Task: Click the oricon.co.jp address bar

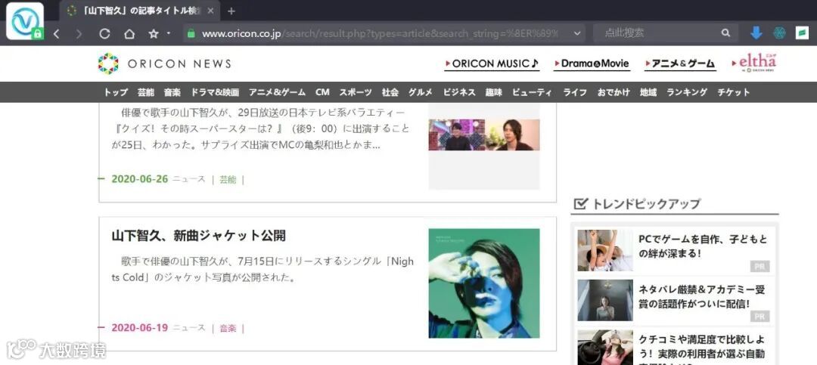Action: pos(384,34)
